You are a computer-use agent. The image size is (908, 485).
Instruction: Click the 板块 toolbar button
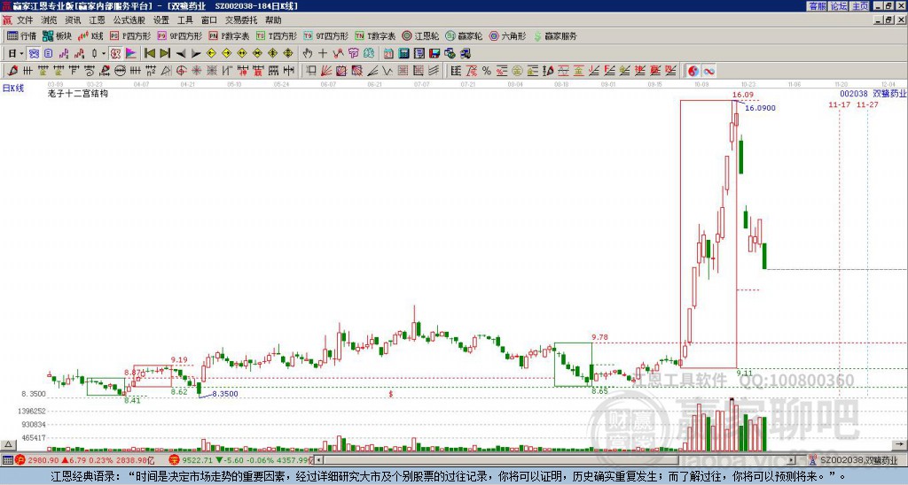point(58,35)
